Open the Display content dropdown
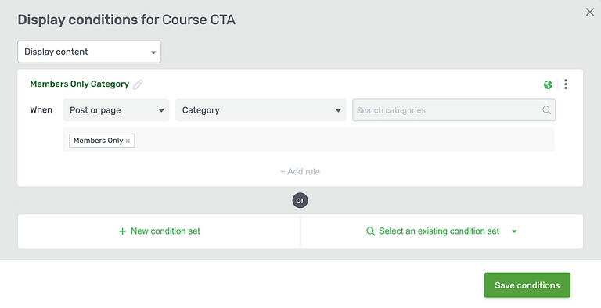The width and height of the screenshot is (601, 308). [x=89, y=52]
